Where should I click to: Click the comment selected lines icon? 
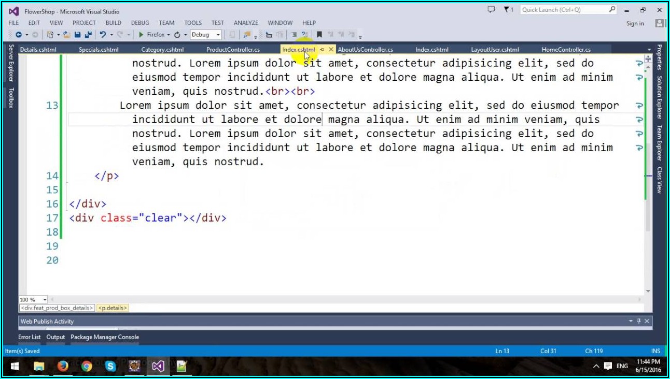(294, 35)
